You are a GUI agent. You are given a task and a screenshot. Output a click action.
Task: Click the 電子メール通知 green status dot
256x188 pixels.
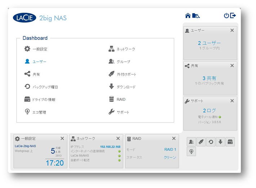[x=220, y=117]
